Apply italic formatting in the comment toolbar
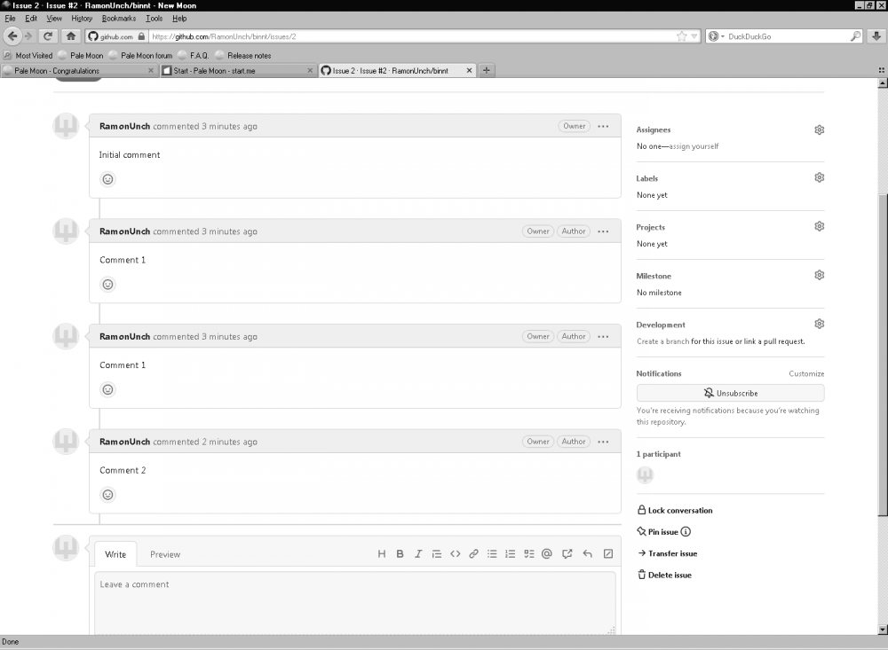888x650 pixels. pos(418,554)
